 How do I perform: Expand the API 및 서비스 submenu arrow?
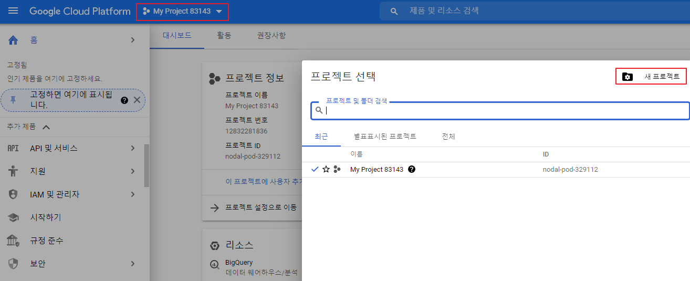tap(133, 148)
